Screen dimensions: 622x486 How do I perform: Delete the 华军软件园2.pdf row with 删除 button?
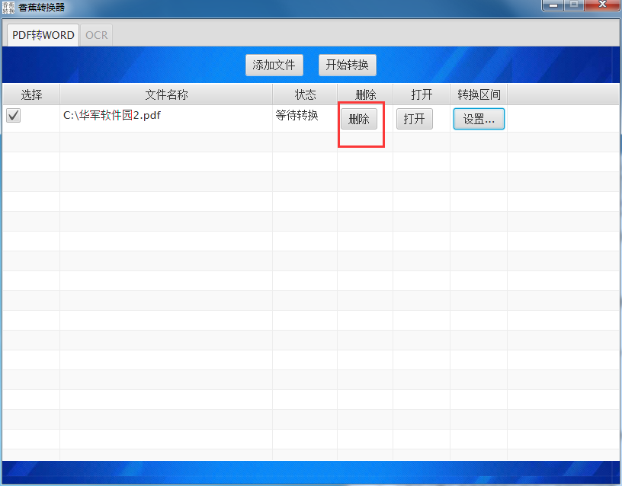point(359,119)
